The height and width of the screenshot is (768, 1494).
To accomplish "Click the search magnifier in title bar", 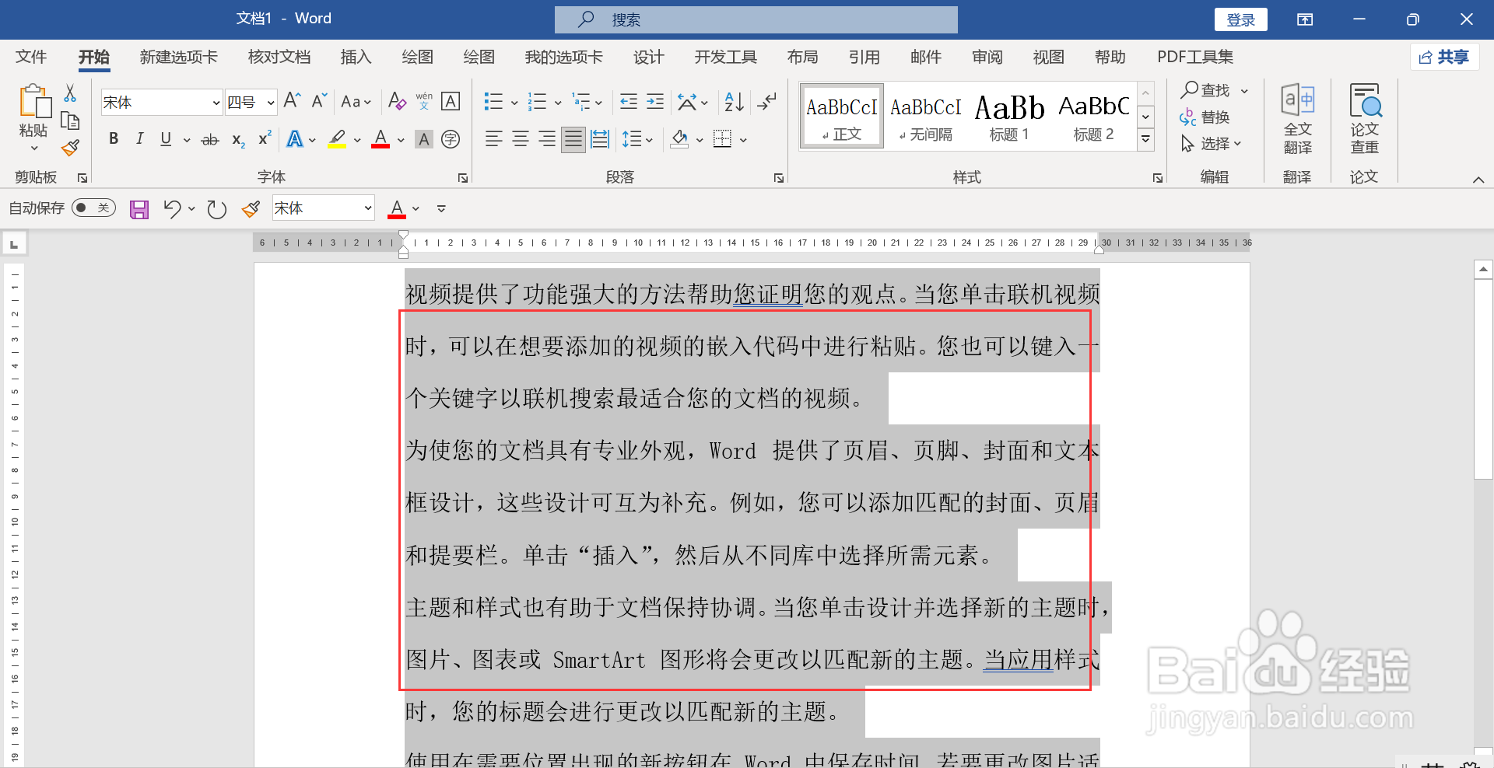I will click(586, 19).
